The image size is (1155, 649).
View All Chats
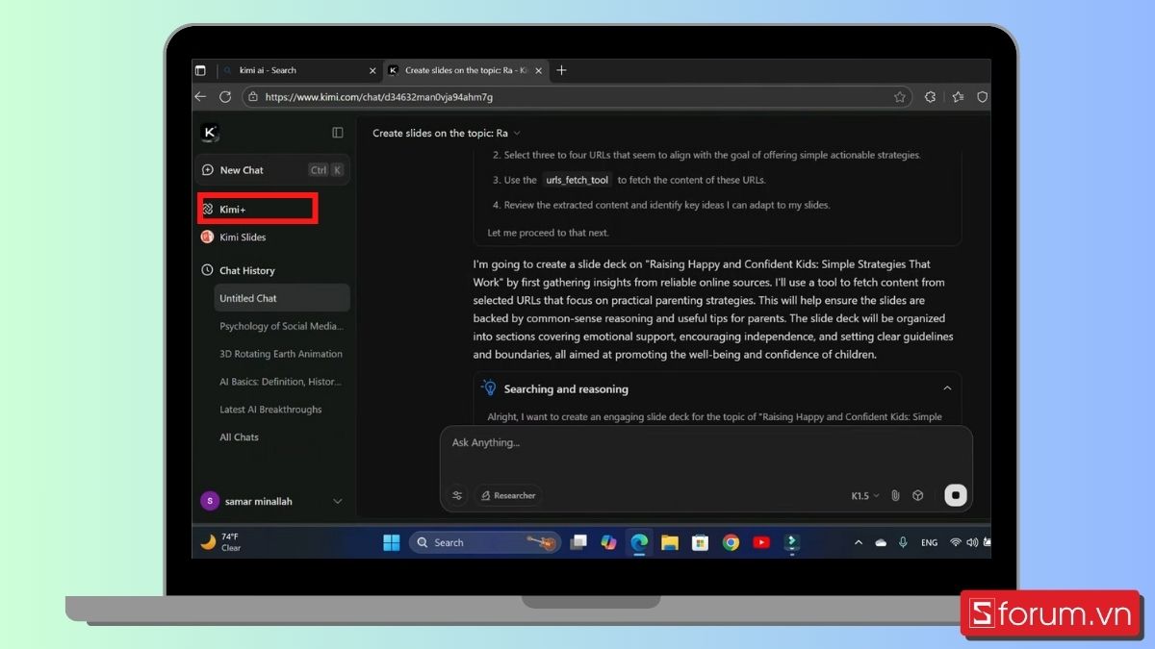[239, 437]
